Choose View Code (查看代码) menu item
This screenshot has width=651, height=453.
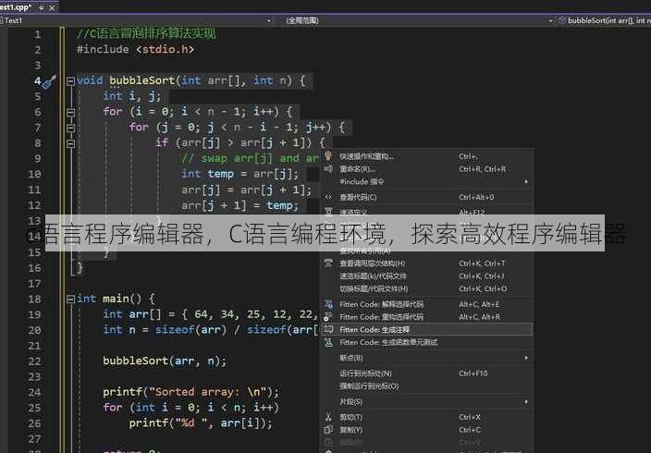point(426,197)
